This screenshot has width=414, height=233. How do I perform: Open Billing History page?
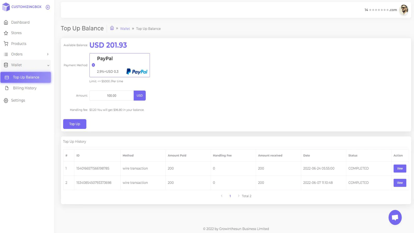pyautogui.click(x=25, y=88)
